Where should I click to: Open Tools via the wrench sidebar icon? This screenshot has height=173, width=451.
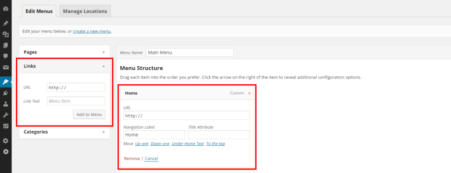pyautogui.click(x=6, y=115)
